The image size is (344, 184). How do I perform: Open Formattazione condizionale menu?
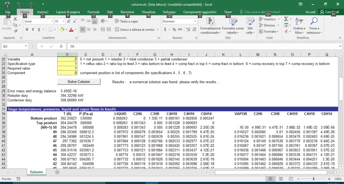coord(210,26)
